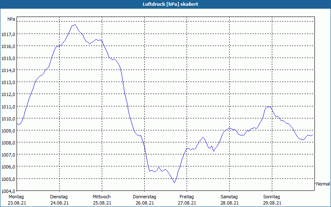331x207 pixels.
Task: Click the date 26.08.21
Action: [144, 203]
